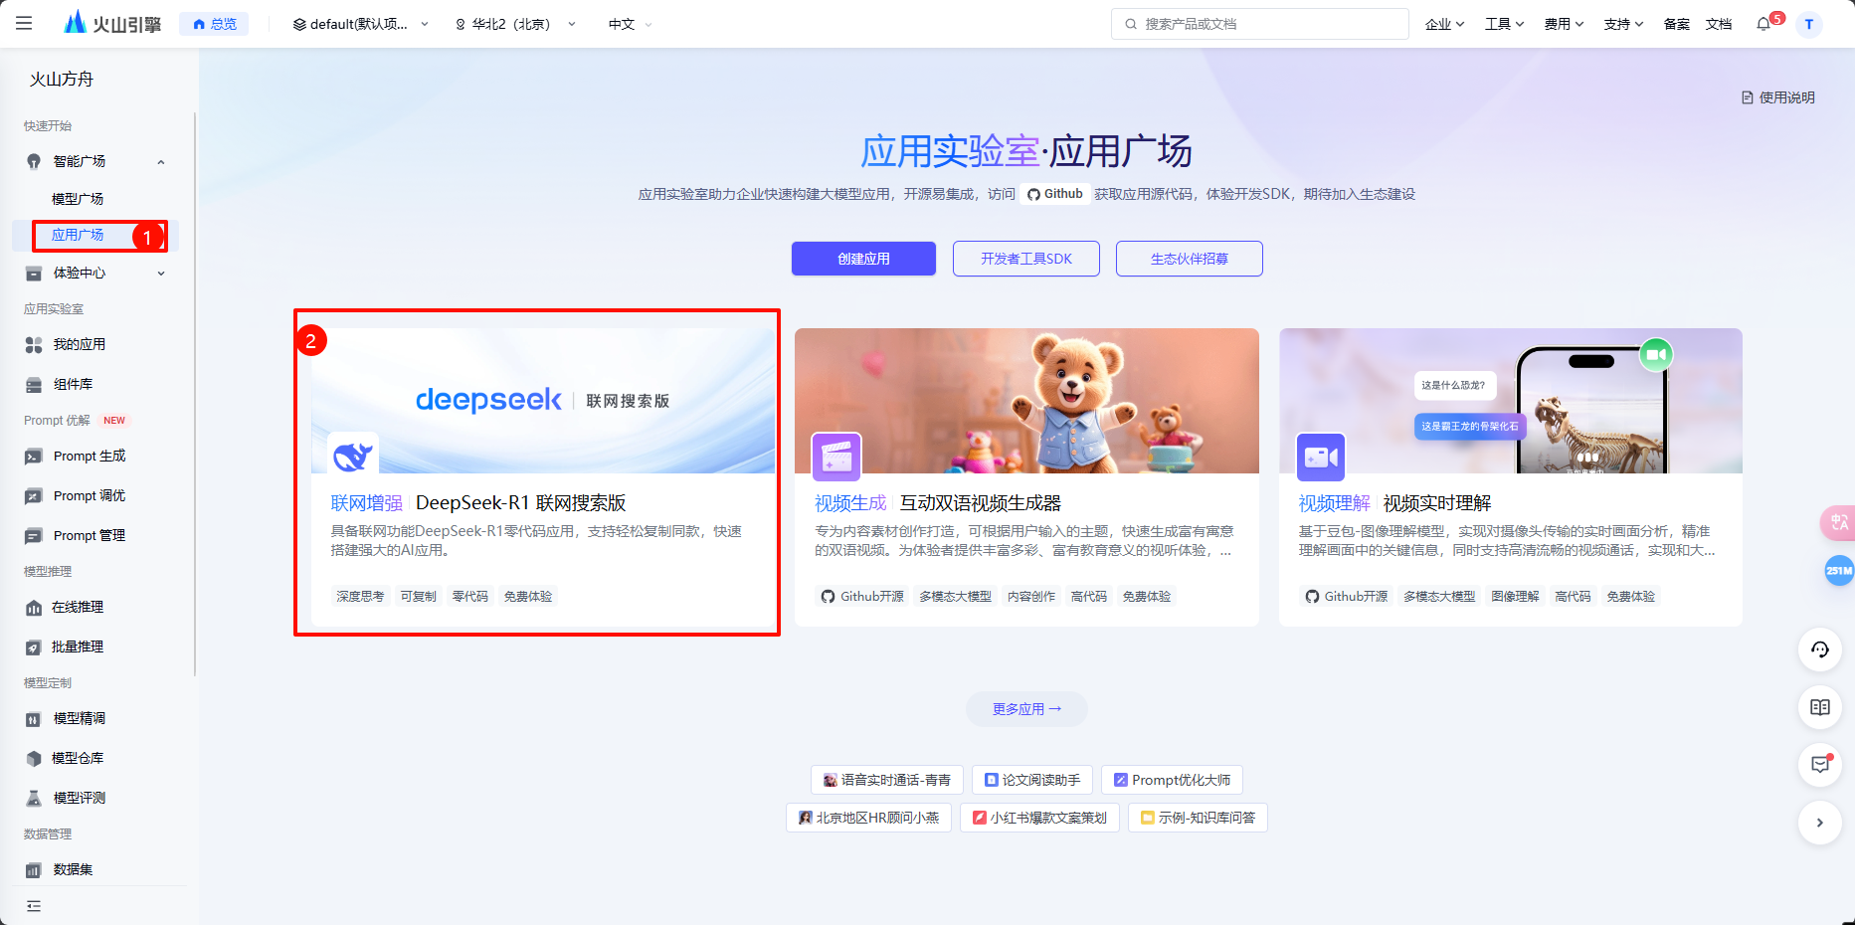Click the 深度思考 tag
1855x925 pixels.
click(360, 597)
